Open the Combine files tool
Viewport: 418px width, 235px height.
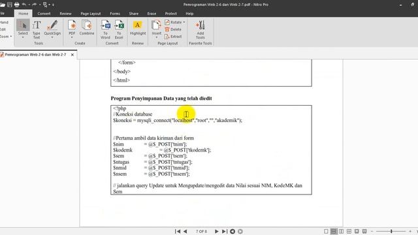coord(87,27)
